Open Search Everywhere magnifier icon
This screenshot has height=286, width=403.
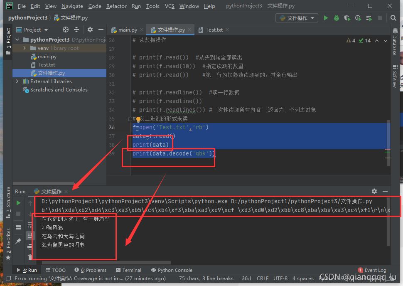(393, 18)
